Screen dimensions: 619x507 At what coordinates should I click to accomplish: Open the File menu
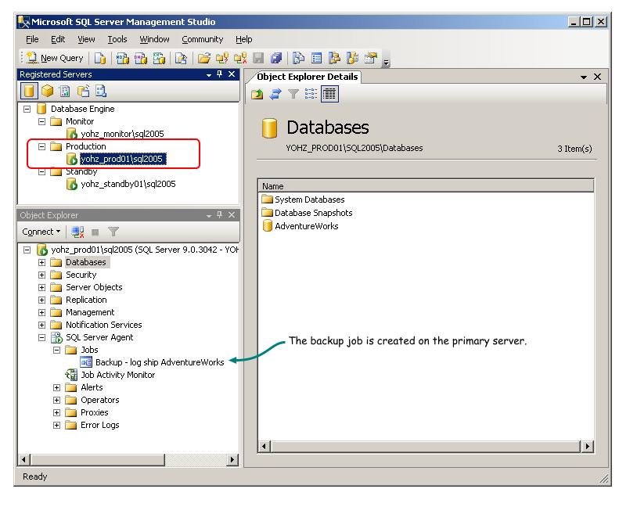(32, 39)
